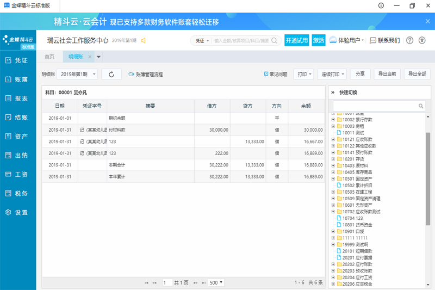Click the search magnifier in top search box
Image resolution: width=435 pixels, height=290 pixels.
click(275, 41)
